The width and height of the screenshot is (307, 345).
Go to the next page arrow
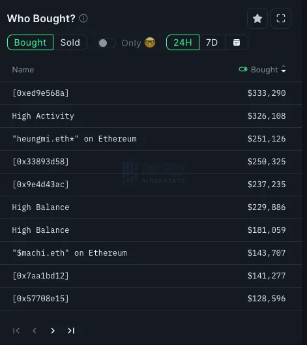click(x=53, y=331)
